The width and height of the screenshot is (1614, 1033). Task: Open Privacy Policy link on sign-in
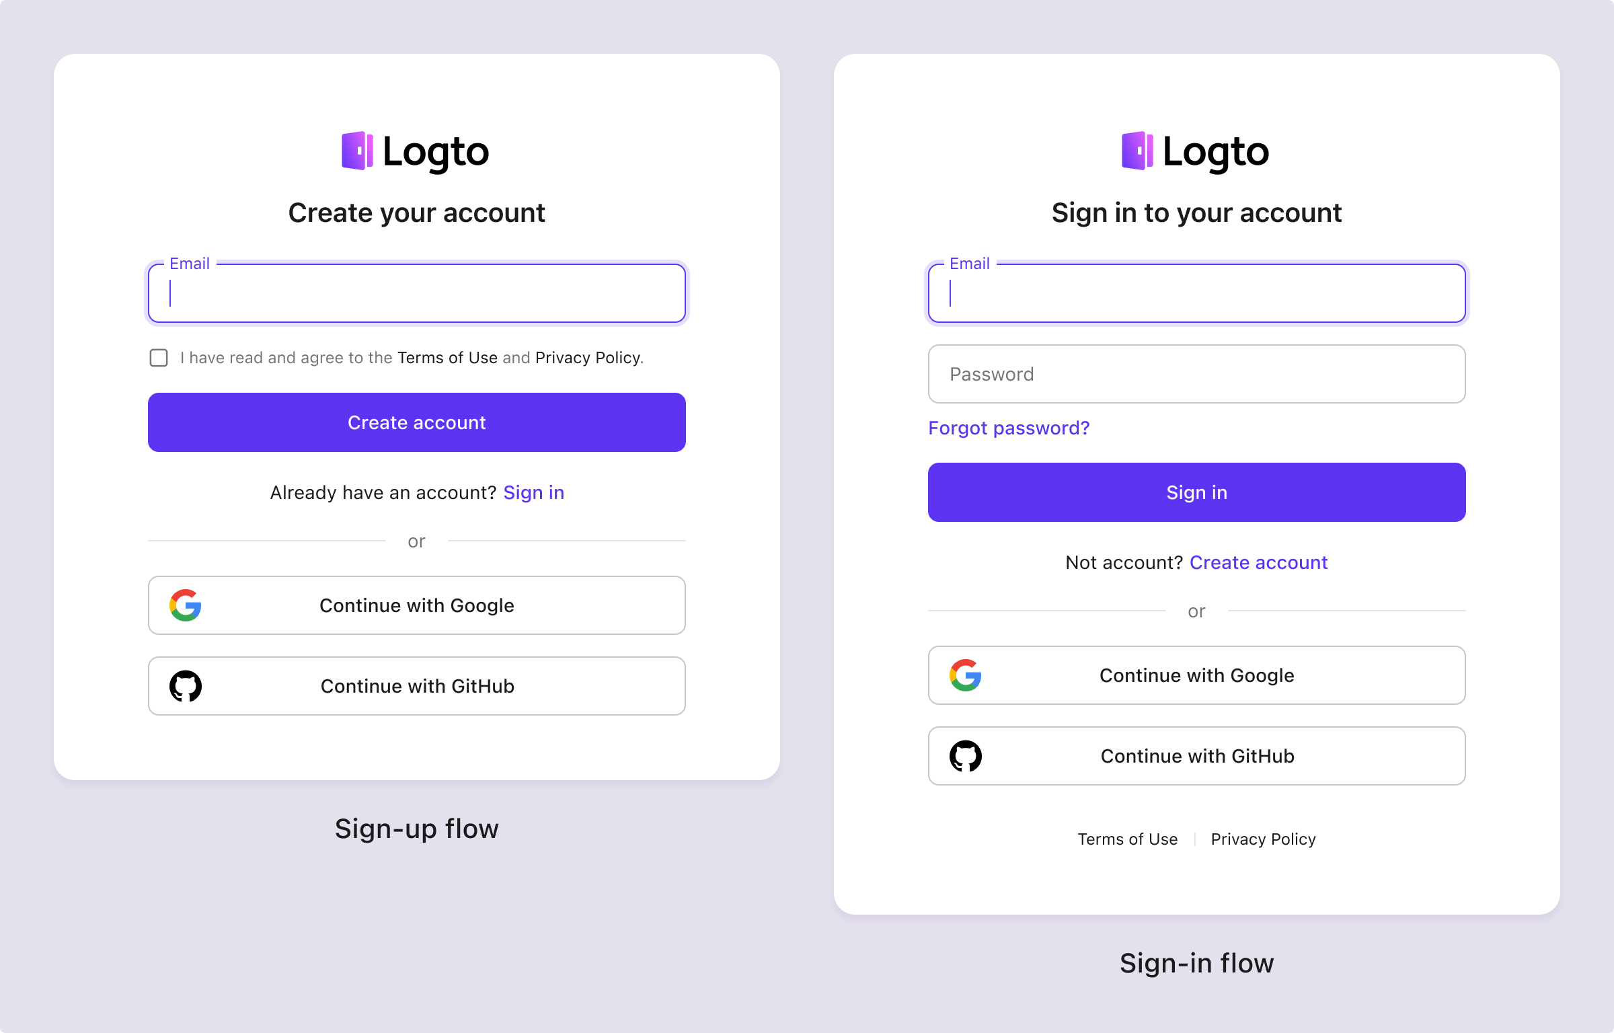click(1264, 839)
